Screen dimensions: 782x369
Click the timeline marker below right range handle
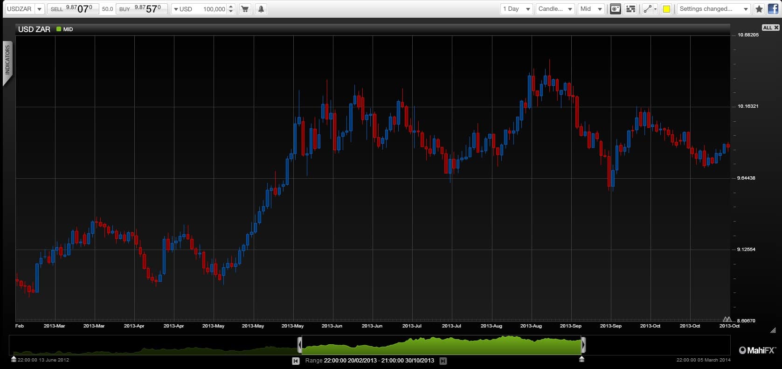581,359
